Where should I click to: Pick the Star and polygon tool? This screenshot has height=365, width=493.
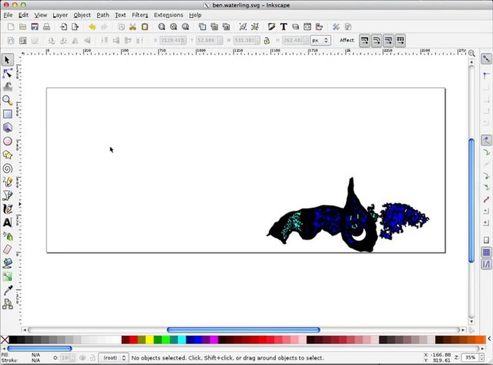(7, 155)
